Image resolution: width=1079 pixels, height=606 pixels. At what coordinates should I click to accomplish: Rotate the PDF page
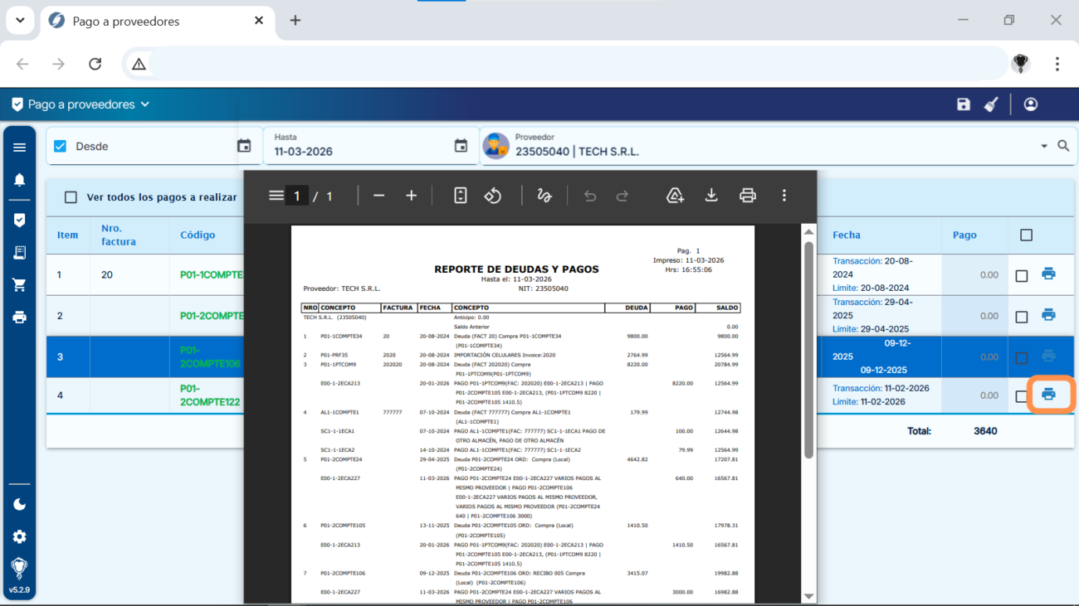click(x=493, y=196)
